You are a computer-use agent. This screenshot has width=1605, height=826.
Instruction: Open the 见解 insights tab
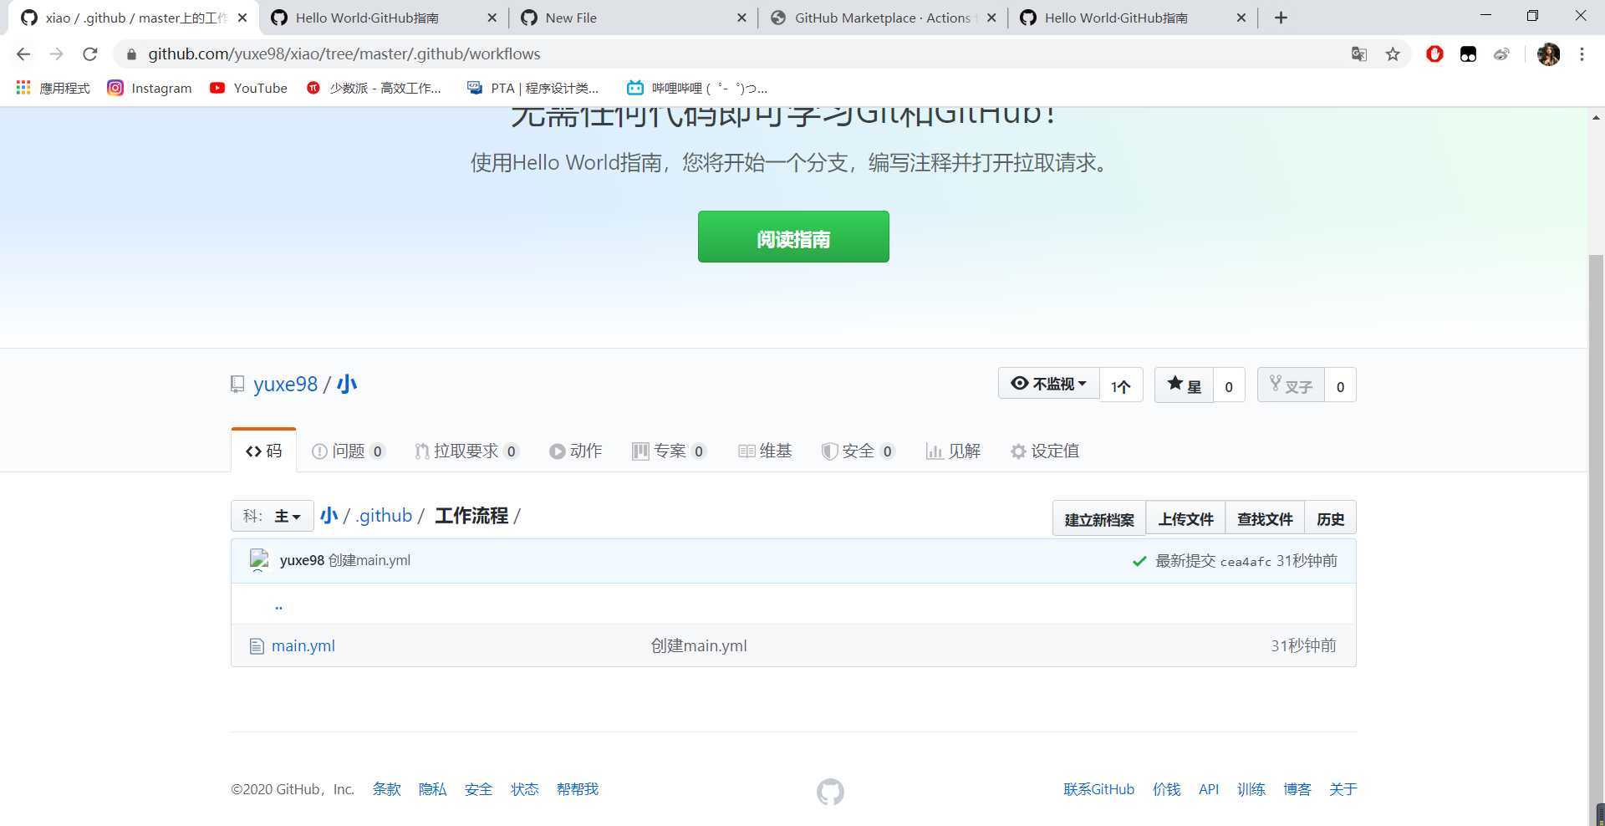coord(953,451)
